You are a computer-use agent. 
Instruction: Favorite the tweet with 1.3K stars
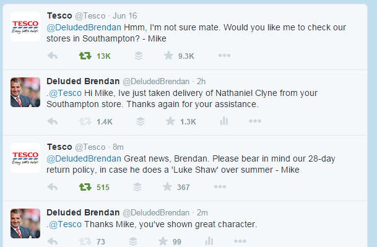pos(170,121)
